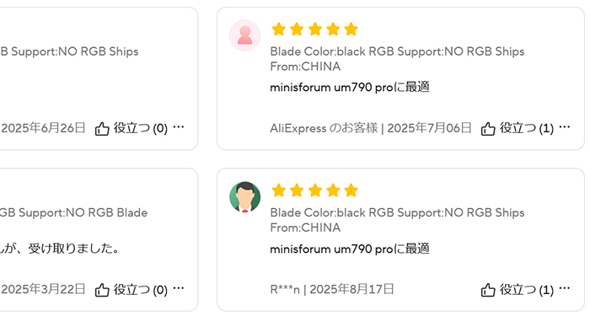Click R***n's green businessman avatar
This screenshot has height=316, width=590.
pos(245,196)
